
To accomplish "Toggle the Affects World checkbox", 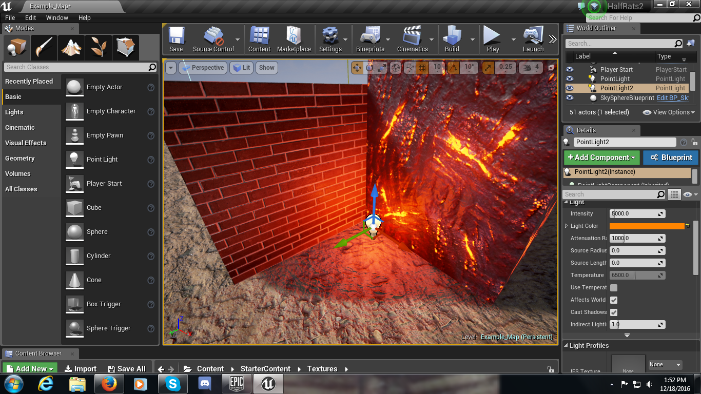I will tap(614, 300).
